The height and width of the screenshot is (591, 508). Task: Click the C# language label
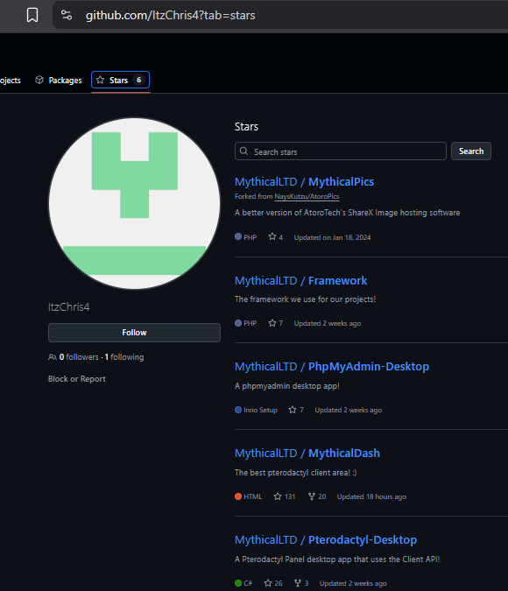(248, 583)
